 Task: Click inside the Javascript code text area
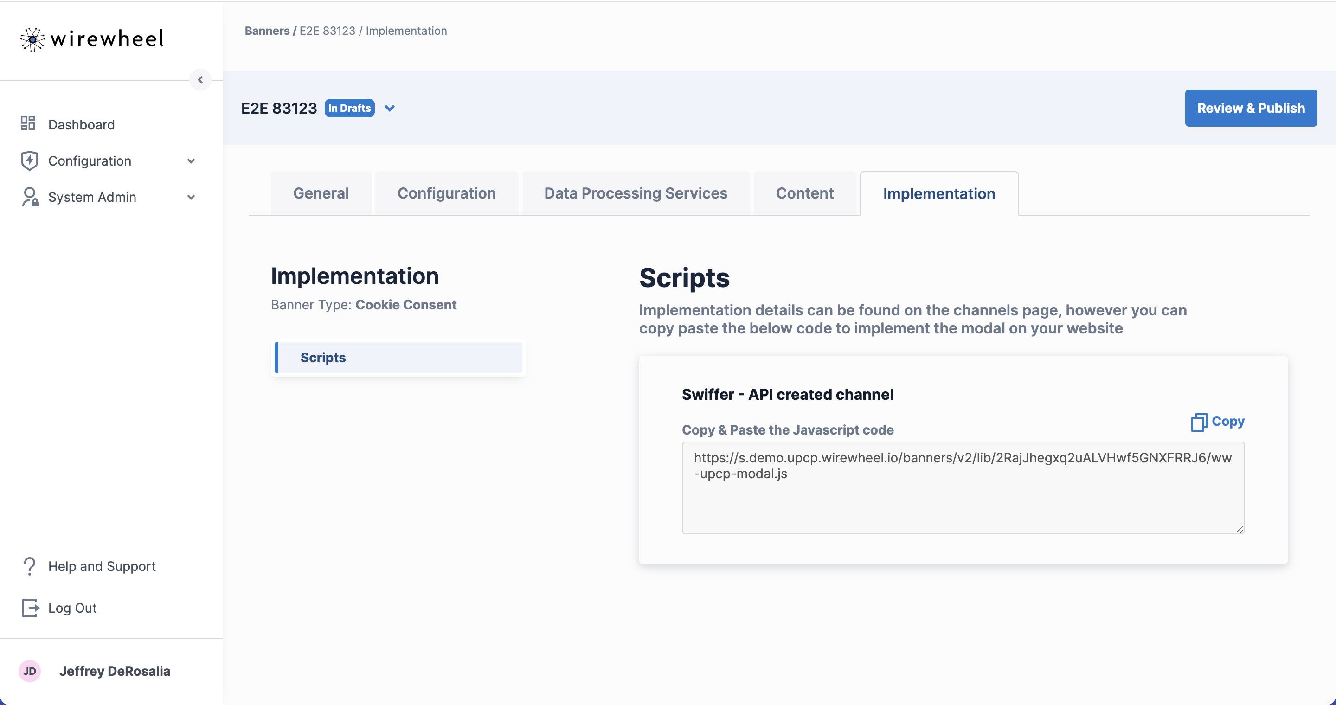[963, 498]
